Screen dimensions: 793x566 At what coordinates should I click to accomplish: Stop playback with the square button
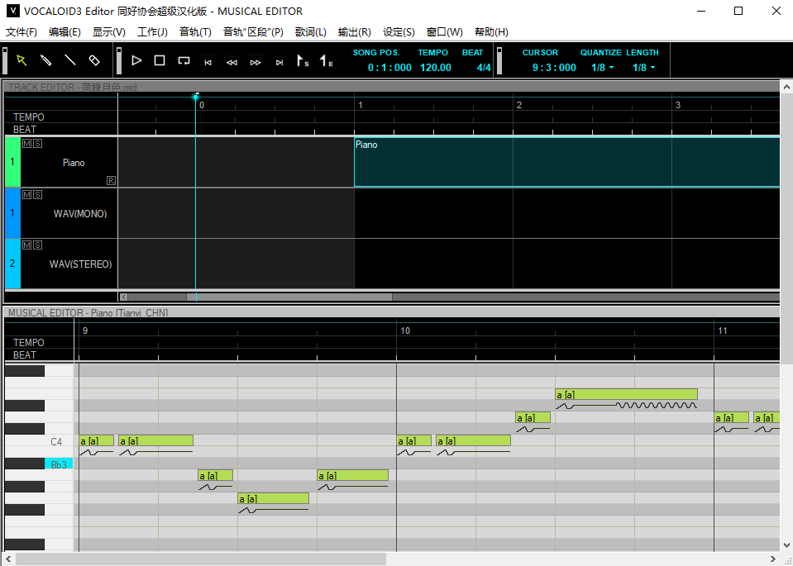[x=160, y=60]
